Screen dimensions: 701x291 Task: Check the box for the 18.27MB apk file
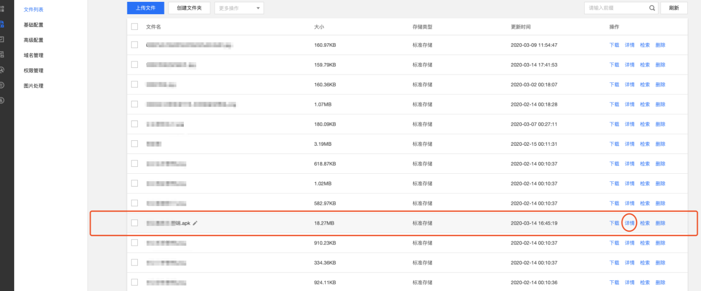(x=134, y=223)
